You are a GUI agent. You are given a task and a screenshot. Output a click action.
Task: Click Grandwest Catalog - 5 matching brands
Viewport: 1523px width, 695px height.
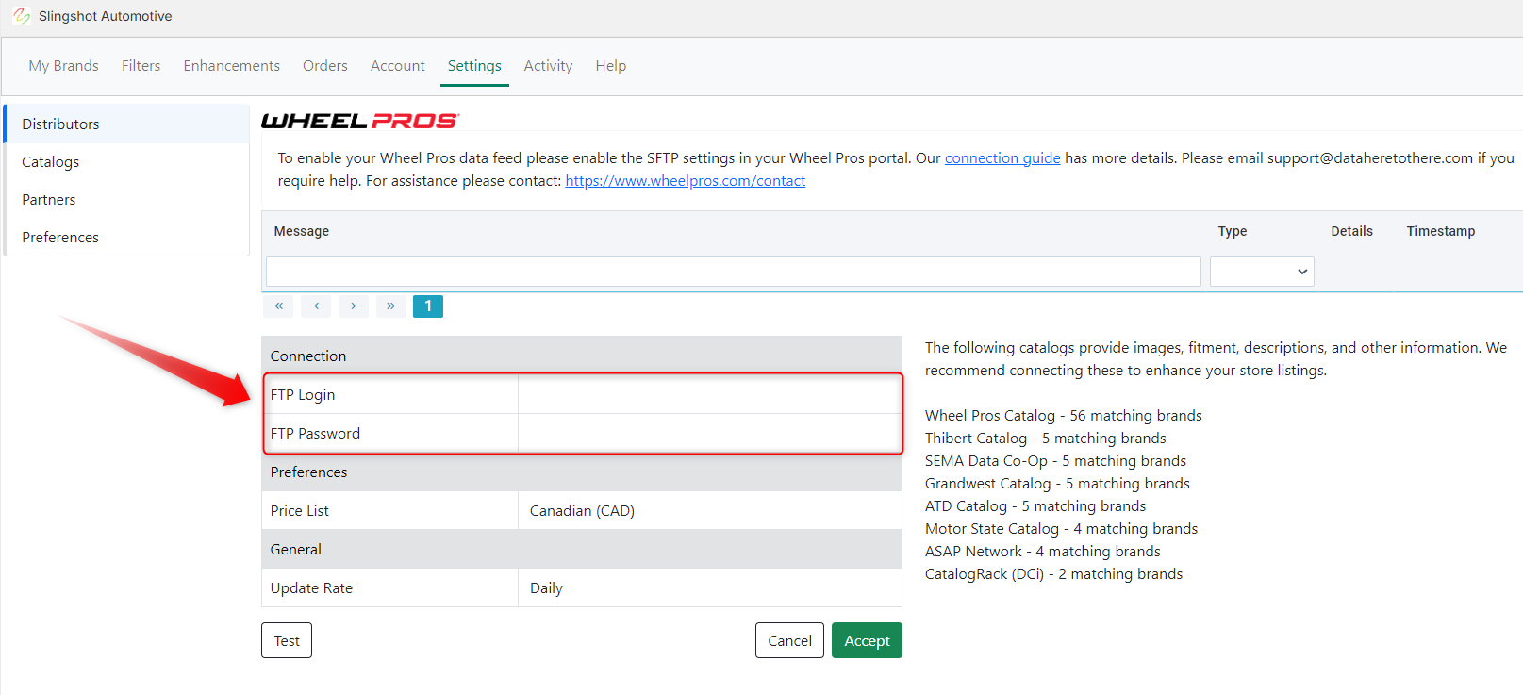pos(1057,484)
